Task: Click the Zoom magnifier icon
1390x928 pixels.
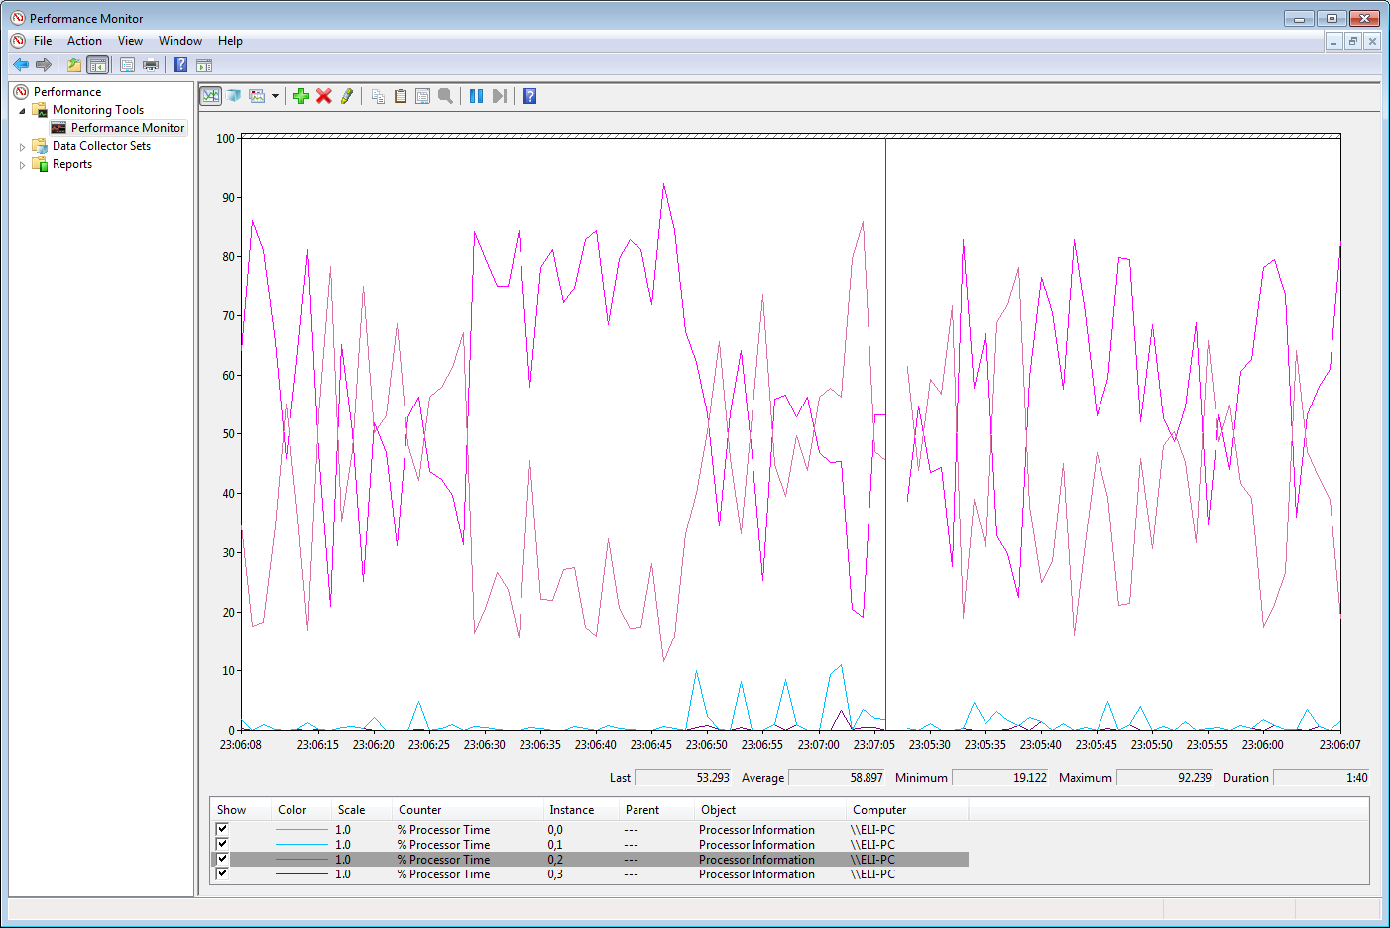Action: tap(446, 96)
